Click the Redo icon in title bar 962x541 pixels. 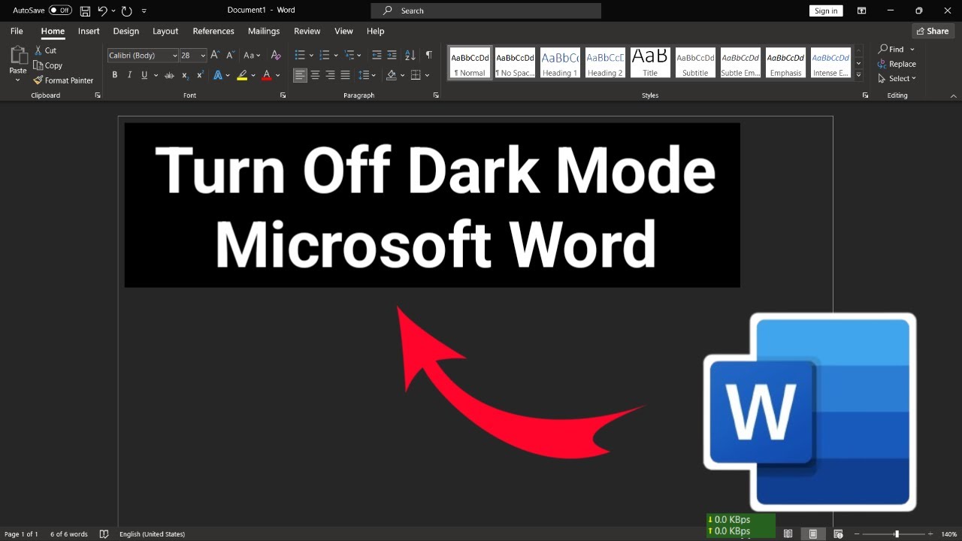pyautogui.click(x=126, y=11)
